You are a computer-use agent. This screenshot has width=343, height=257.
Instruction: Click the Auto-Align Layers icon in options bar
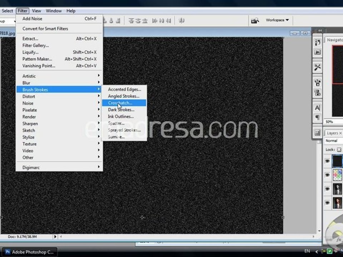pyautogui.click(x=182, y=21)
